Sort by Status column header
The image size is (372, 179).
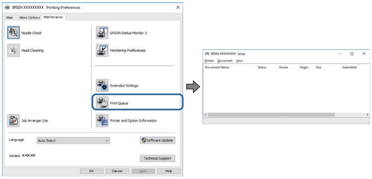tap(266, 67)
